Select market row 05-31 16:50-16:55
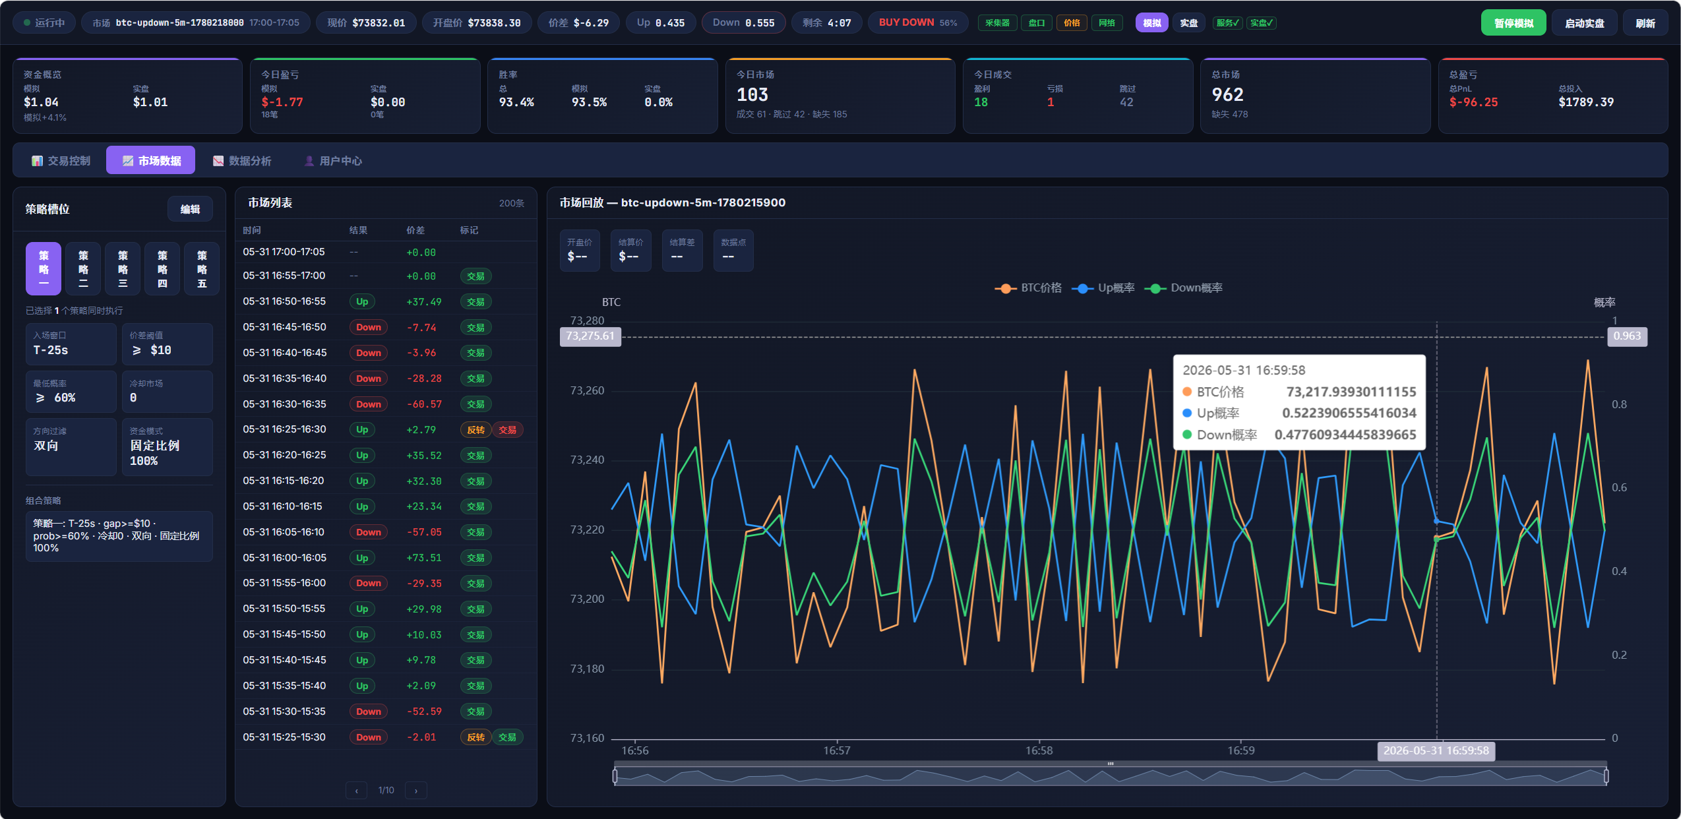 click(x=386, y=301)
